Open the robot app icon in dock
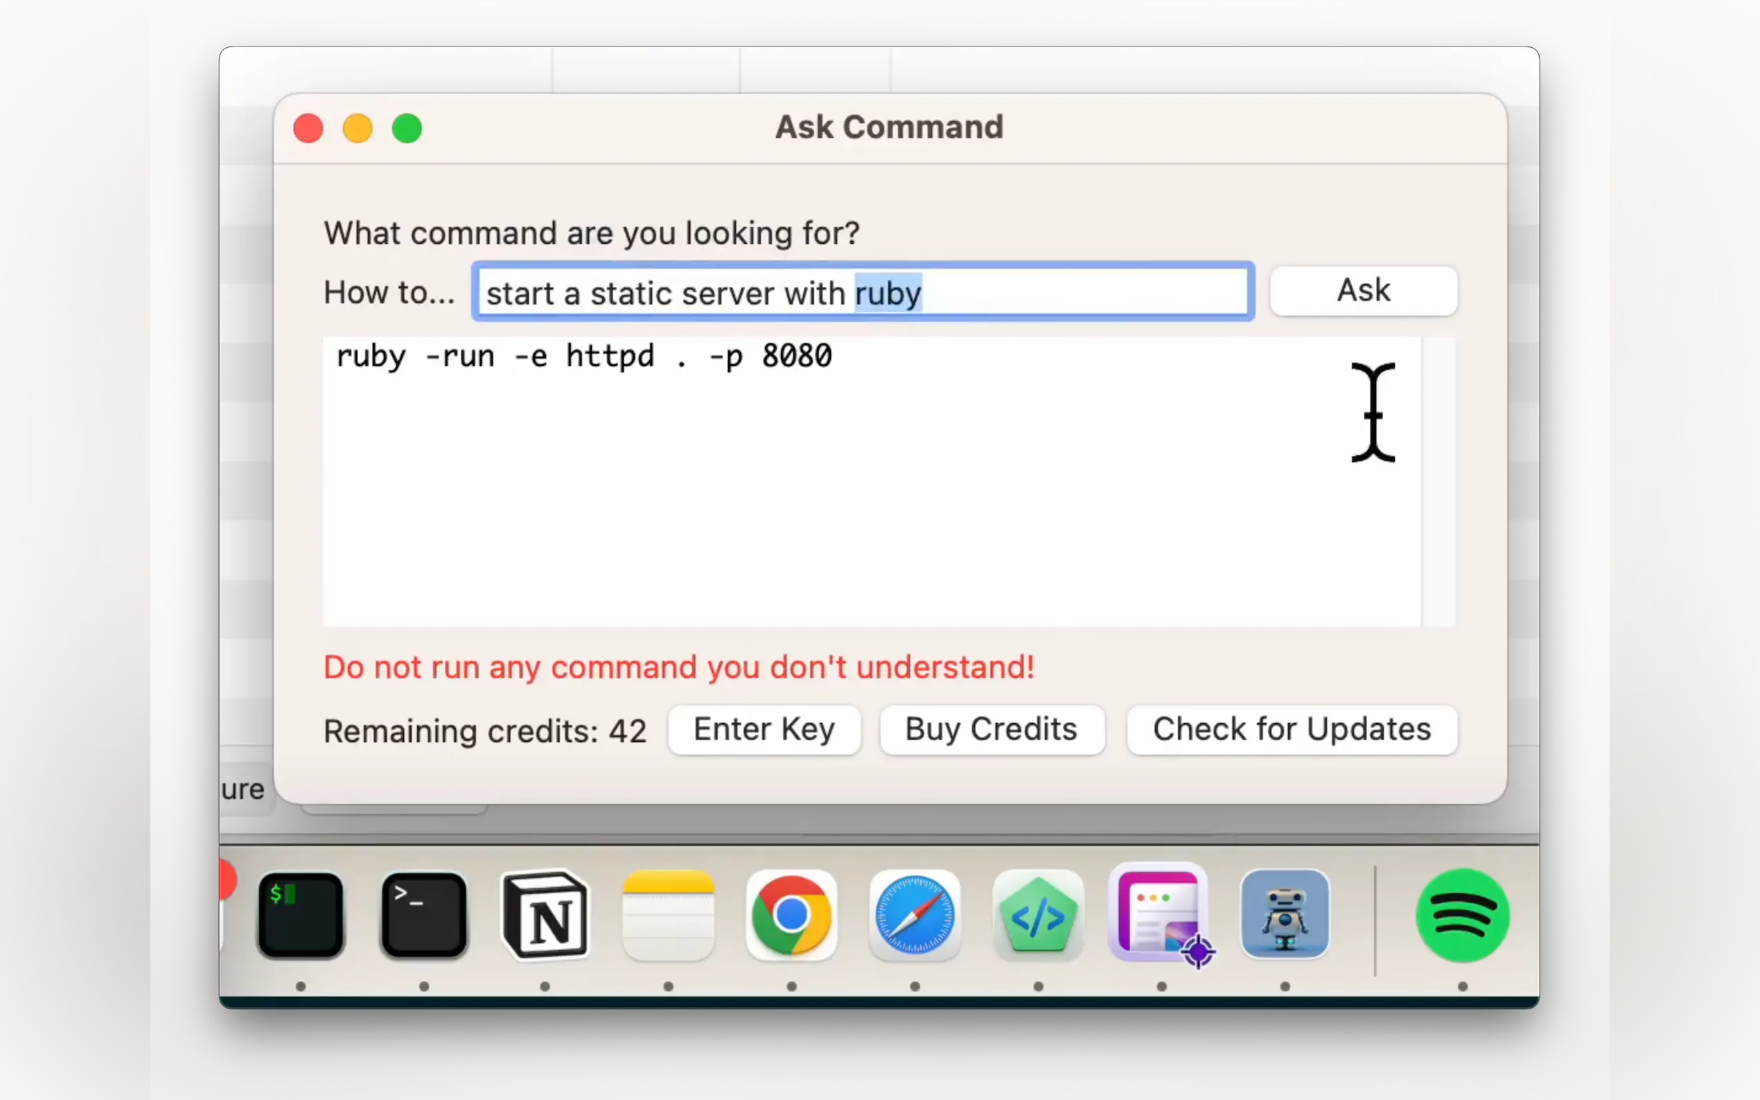 pos(1285,915)
